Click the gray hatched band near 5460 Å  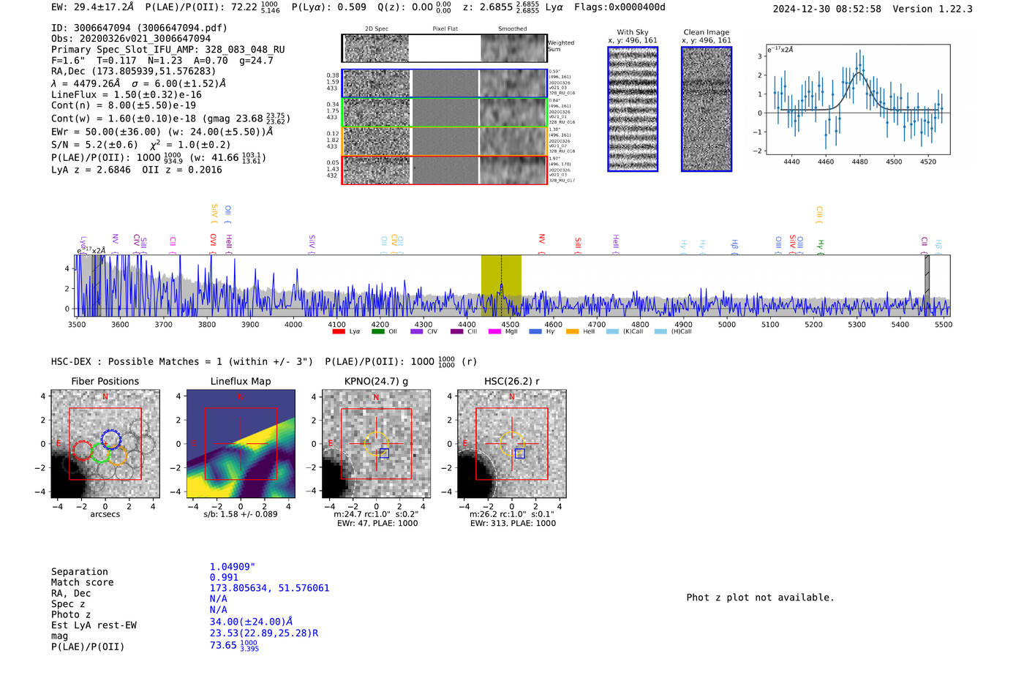tap(927, 285)
